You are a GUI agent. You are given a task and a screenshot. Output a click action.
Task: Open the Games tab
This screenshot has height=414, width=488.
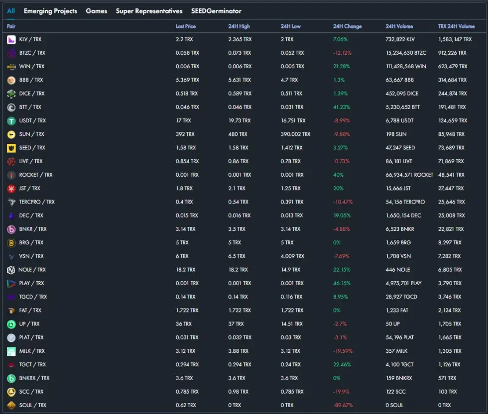pyautogui.click(x=97, y=11)
